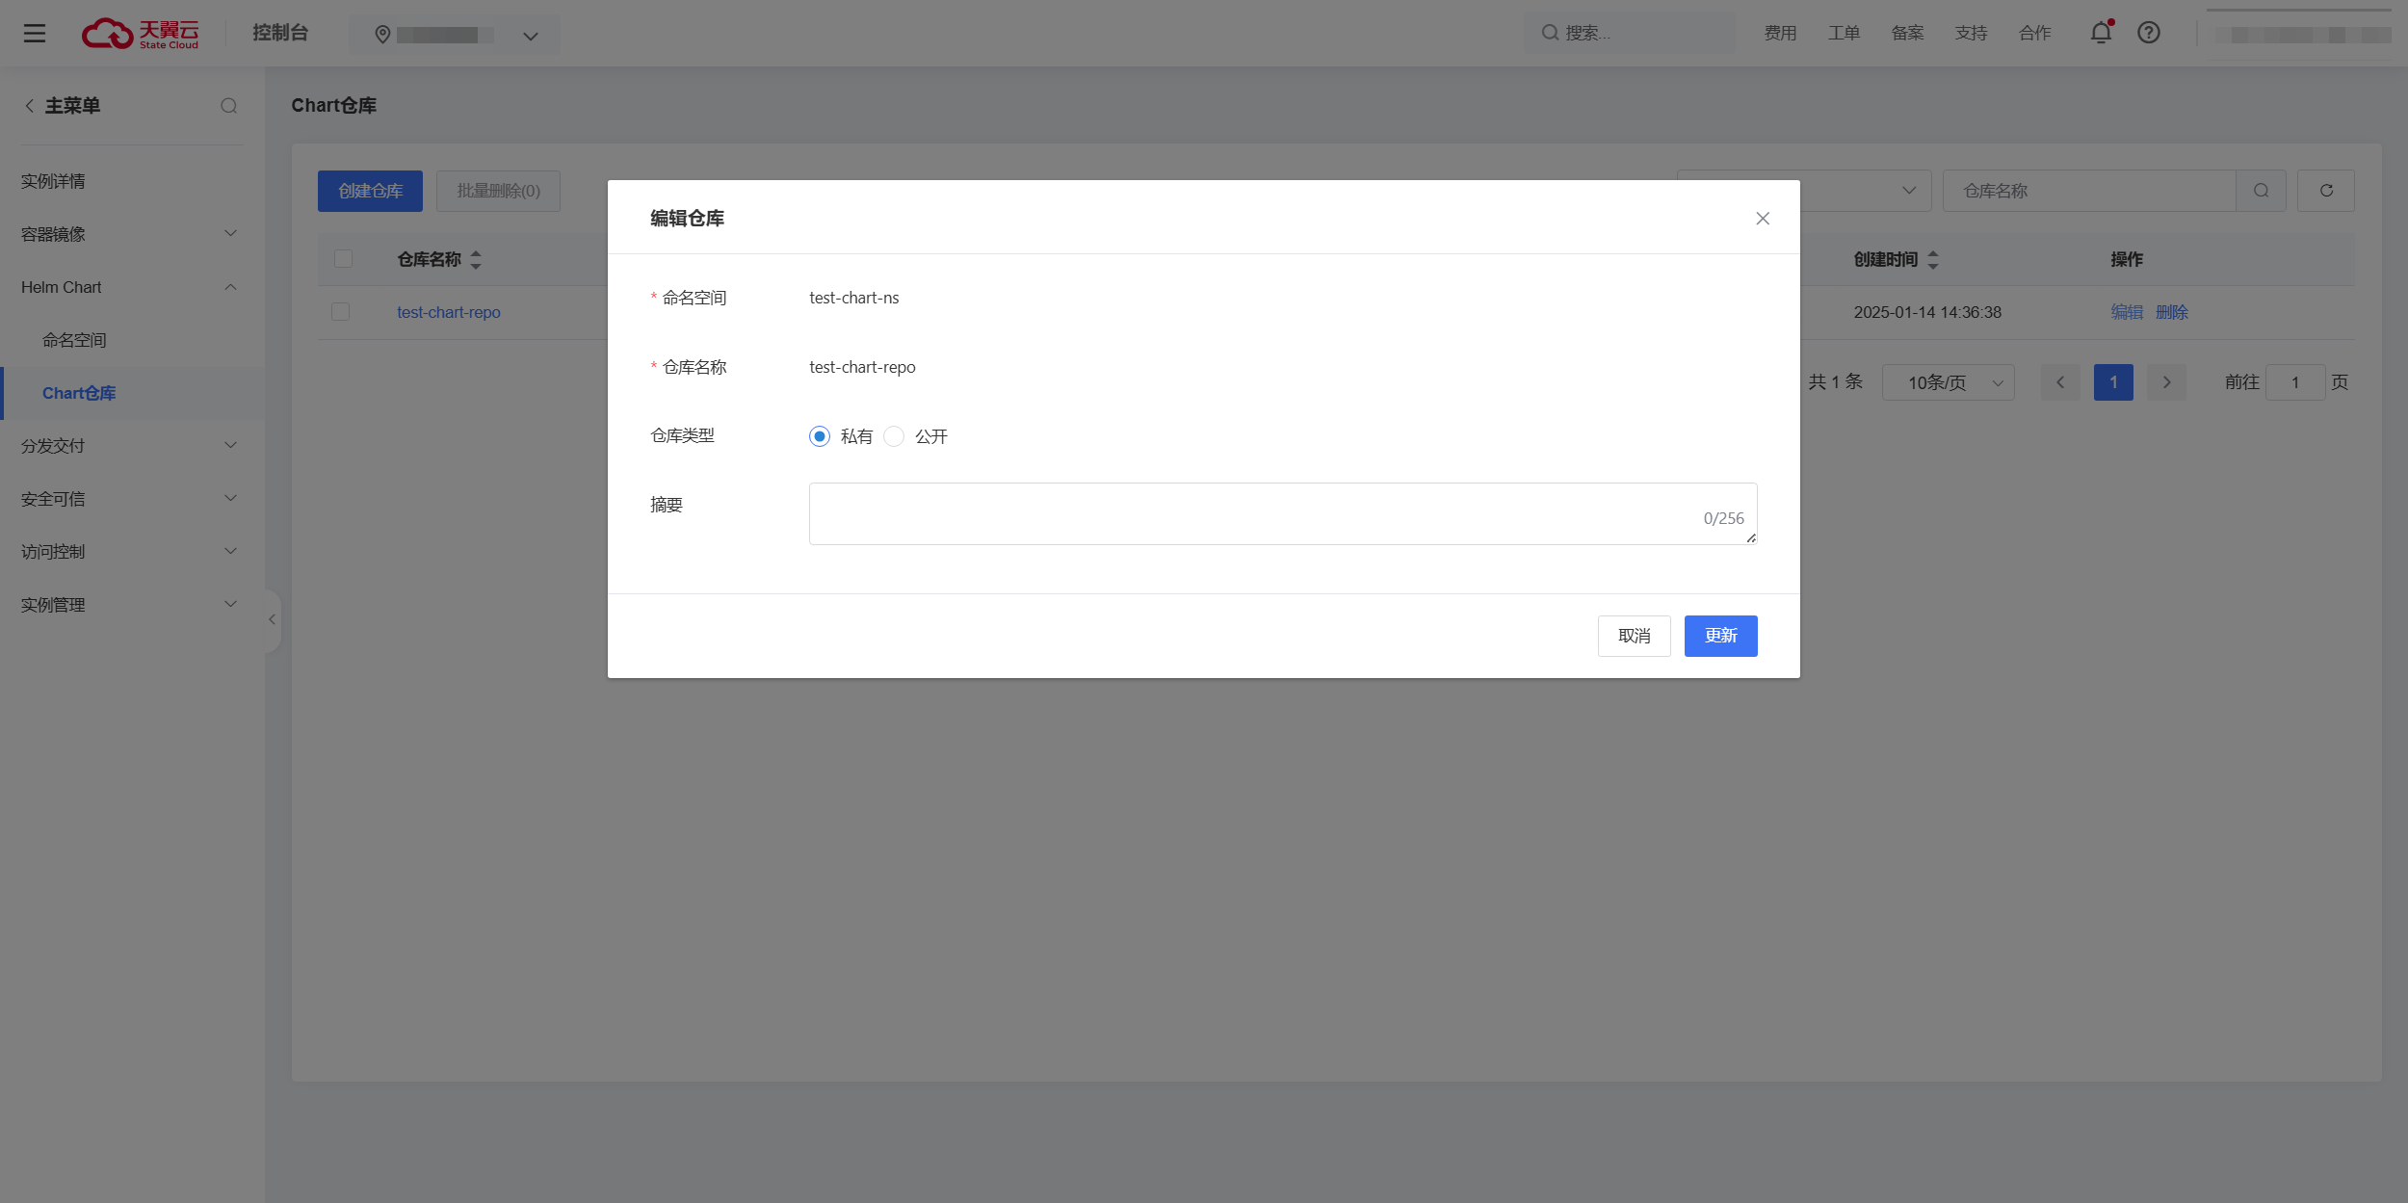Click the 更新 button

(x=1720, y=636)
